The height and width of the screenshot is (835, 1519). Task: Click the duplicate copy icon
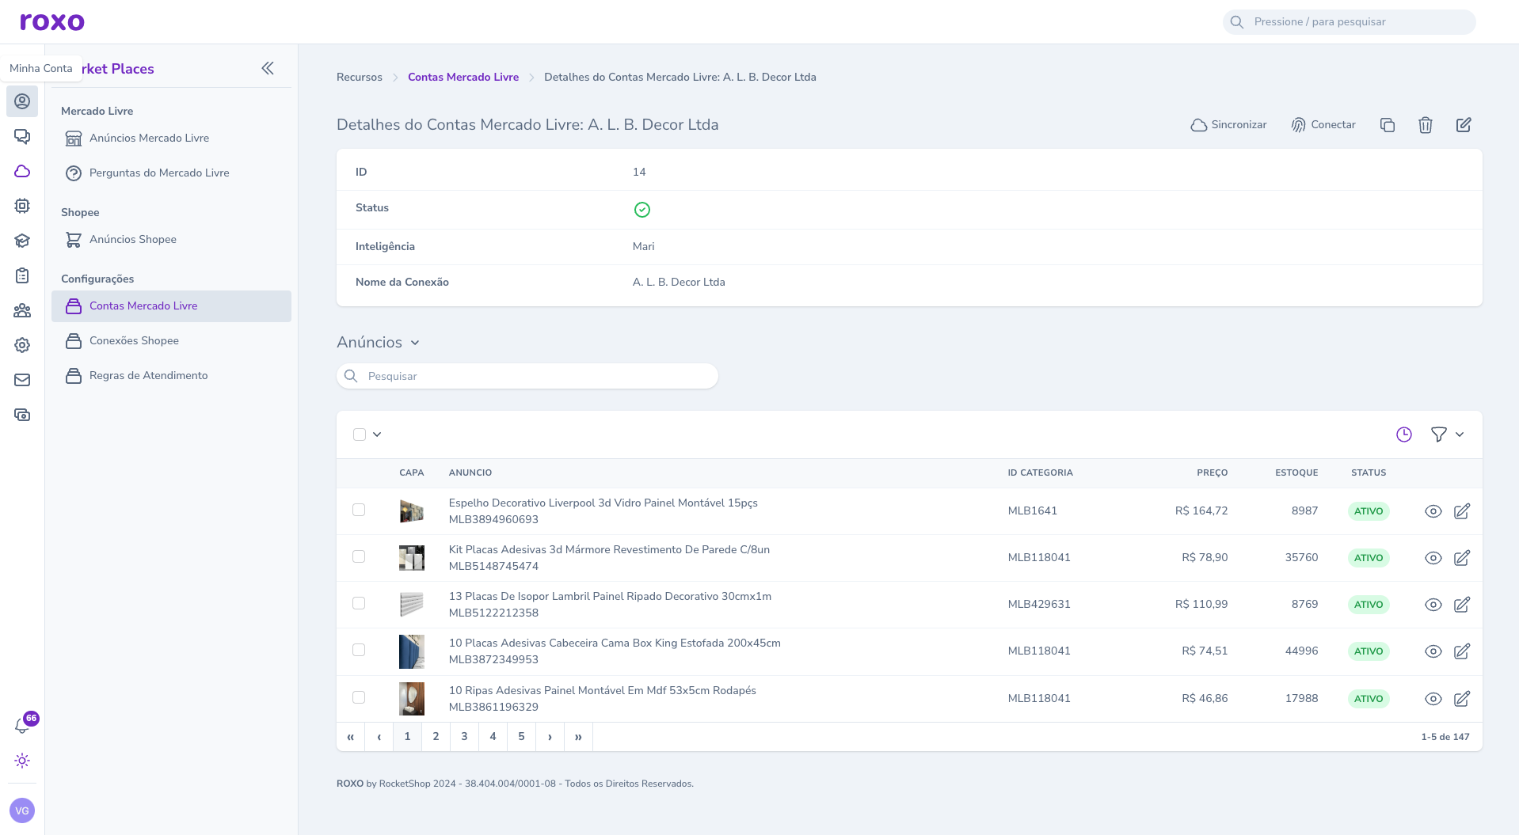(1387, 125)
